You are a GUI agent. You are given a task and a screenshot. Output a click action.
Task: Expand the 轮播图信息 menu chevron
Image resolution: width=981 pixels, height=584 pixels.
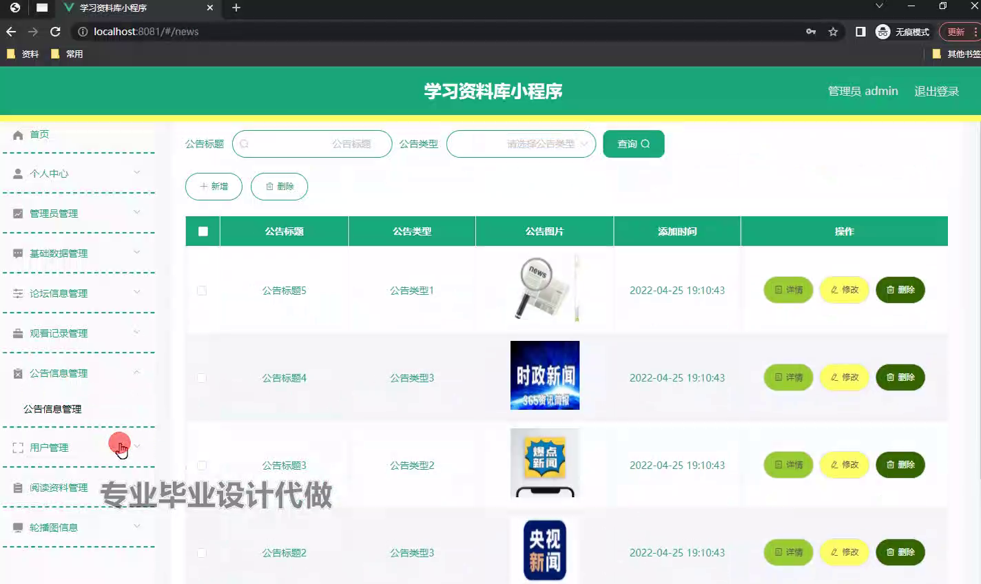pyautogui.click(x=136, y=526)
